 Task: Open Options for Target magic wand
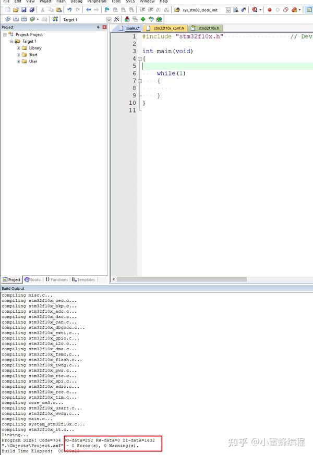coord(116,19)
